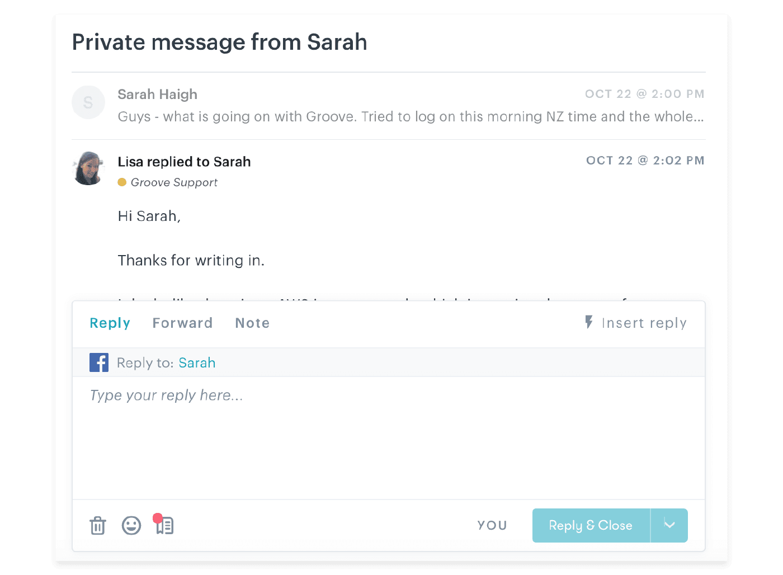783x575 pixels.
Task: Select the Reply tab
Action: pos(110,323)
